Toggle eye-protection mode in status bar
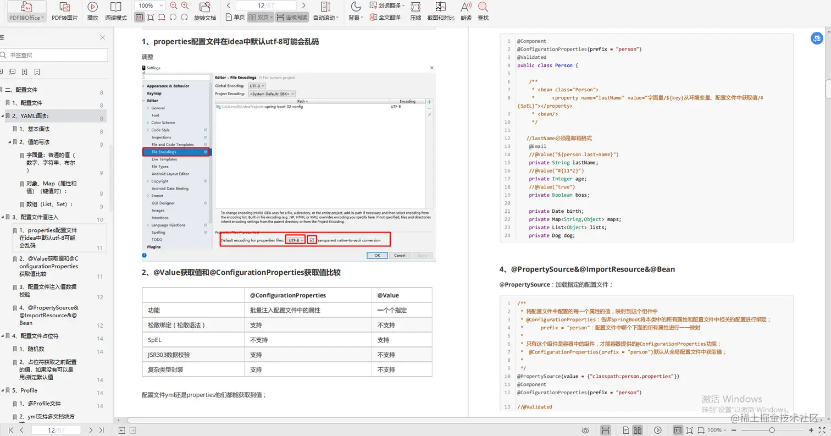This screenshot has width=831, height=436. pos(585,430)
